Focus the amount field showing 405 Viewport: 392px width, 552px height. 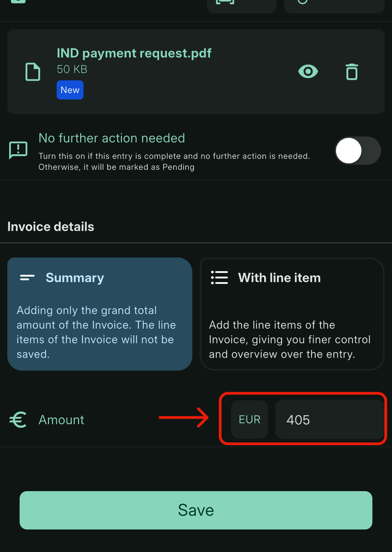coord(329,419)
